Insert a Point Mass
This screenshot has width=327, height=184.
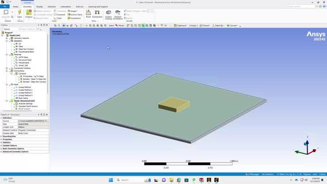click(88, 14)
